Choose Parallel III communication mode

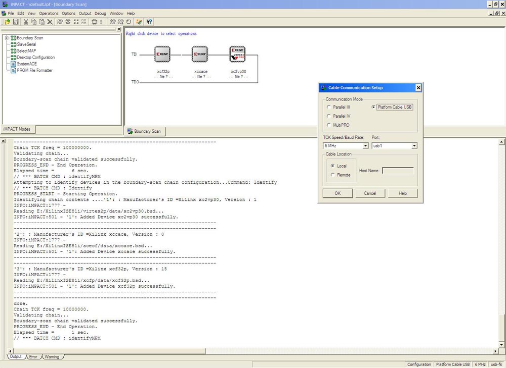tap(329, 107)
